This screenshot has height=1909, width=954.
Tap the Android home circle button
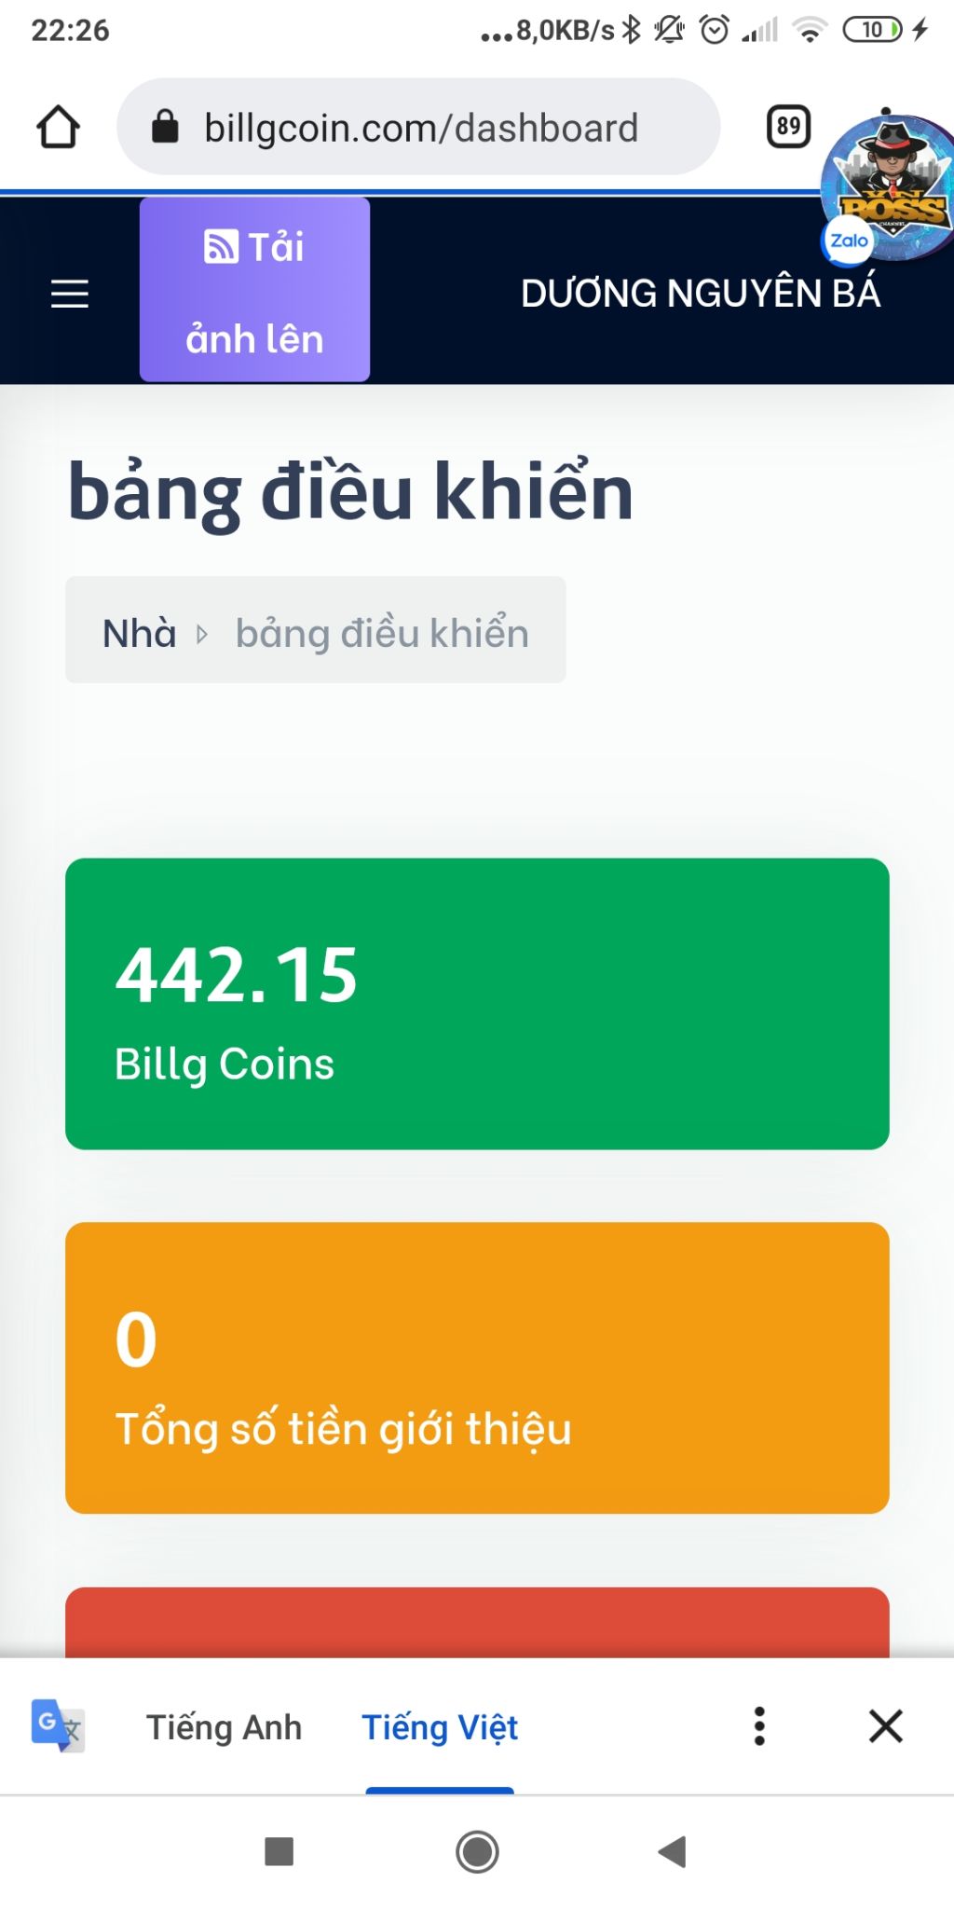[477, 1851]
